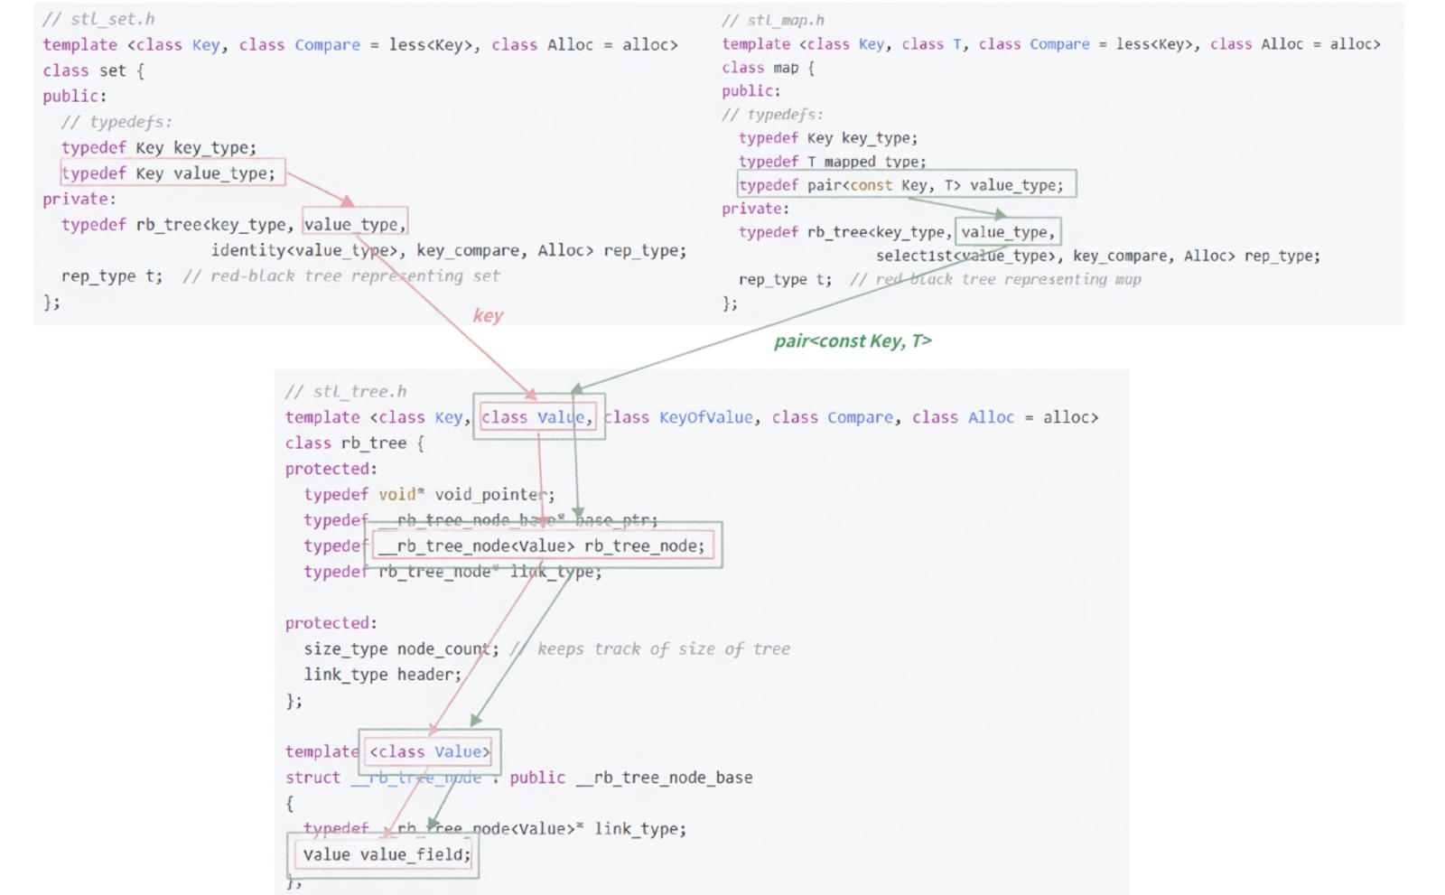The height and width of the screenshot is (895, 1445).
Task: Click "class T," in the map template line
Action: [x=936, y=44]
